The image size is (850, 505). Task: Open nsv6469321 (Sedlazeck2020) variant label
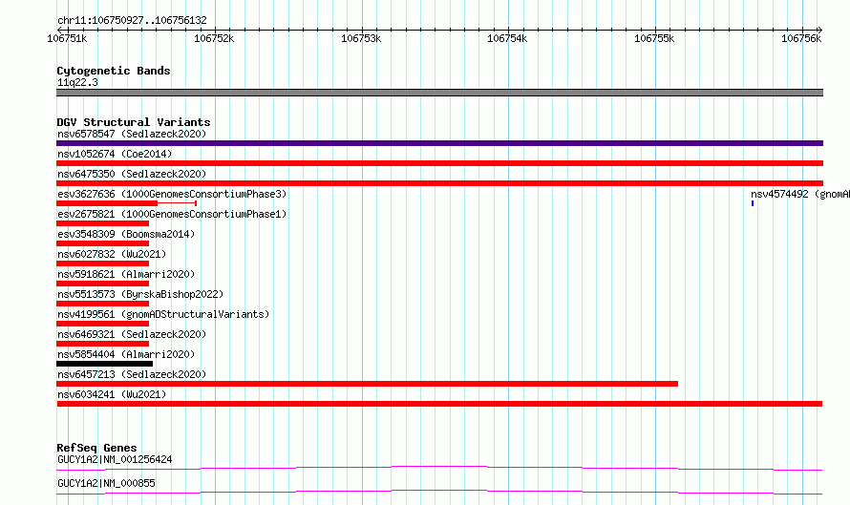132,334
